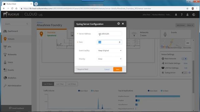Click Cancel in the Syslog dialog
200x112 pixels.
(x=107, y=69)
